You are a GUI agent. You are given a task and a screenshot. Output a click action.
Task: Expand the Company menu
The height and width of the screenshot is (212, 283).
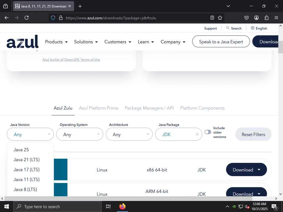click(x=173, y=42)
